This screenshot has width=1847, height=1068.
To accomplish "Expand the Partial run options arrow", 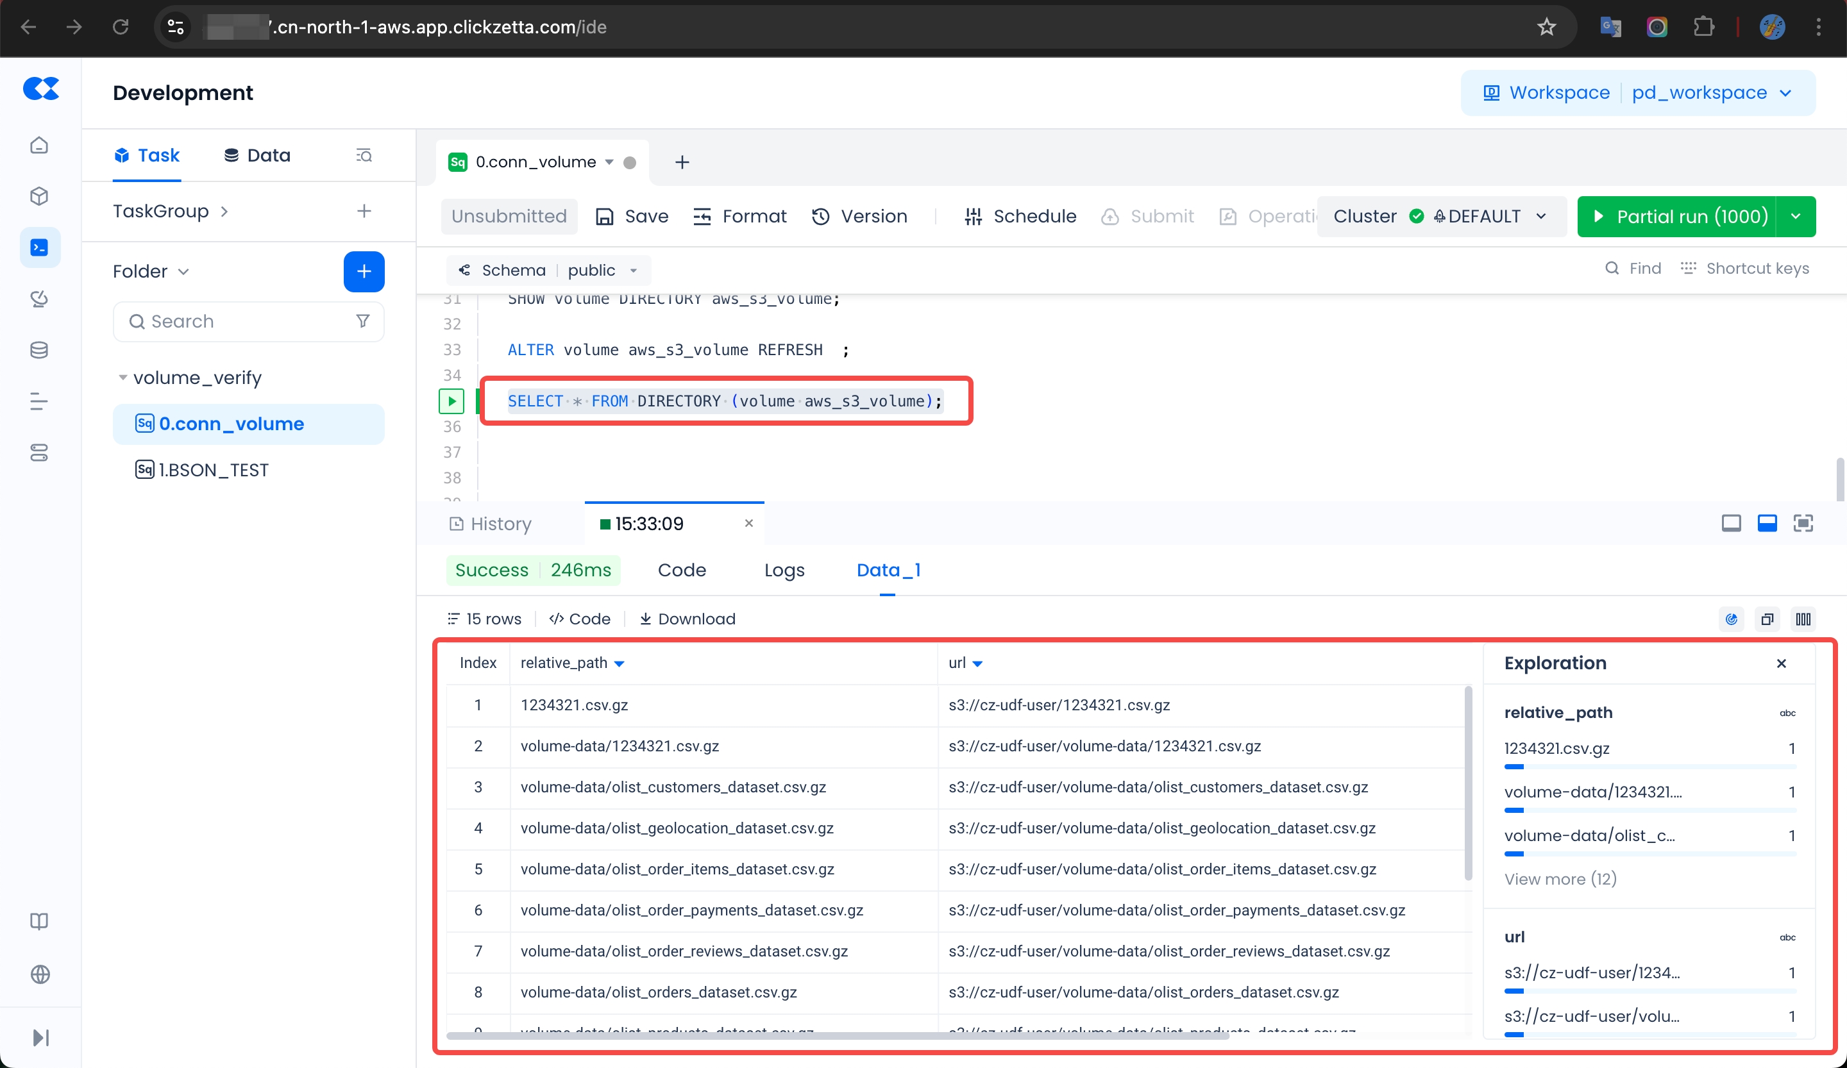I will (1795, 217).
